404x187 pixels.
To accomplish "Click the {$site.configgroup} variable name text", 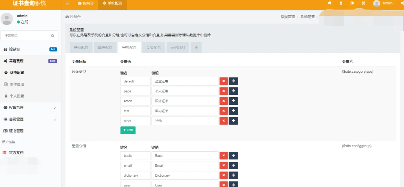I will 357,146.
